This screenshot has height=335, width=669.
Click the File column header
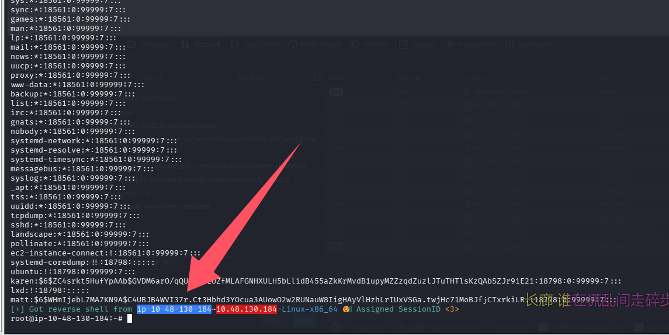tap(604, 77)
